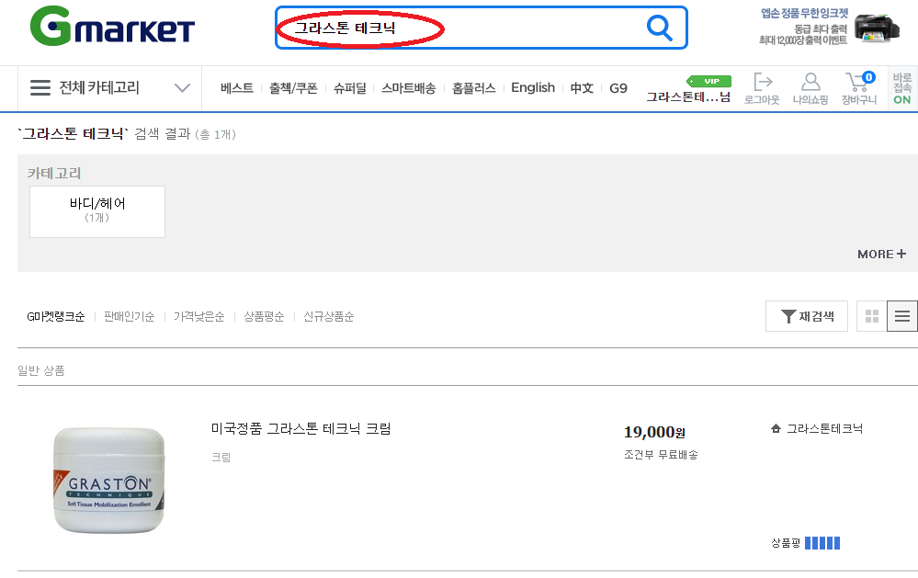Open the 홈플러스 menu
918x578 pixels.
click(473, 88)
